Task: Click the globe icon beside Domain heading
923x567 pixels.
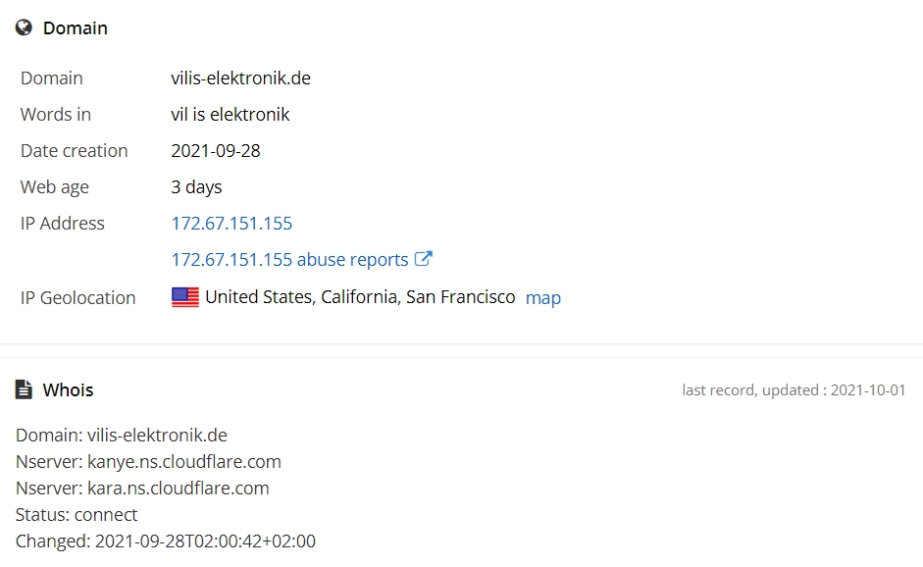Action: [x=24, y=27]
